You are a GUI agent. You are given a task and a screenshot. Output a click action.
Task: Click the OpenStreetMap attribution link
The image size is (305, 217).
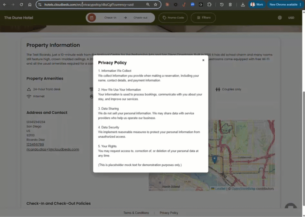[x=243, y=189]
